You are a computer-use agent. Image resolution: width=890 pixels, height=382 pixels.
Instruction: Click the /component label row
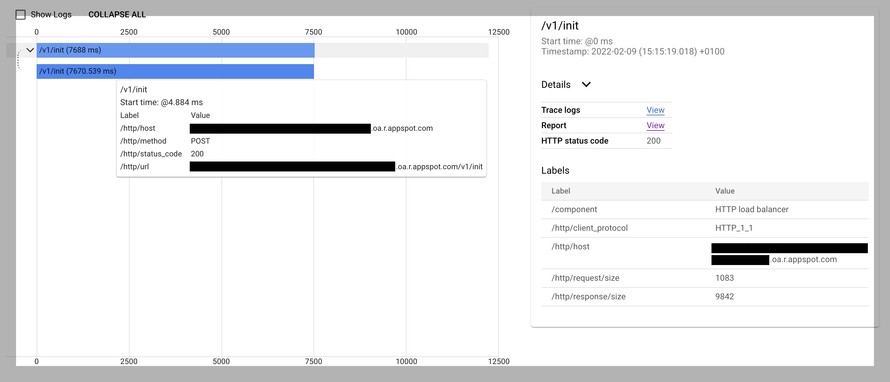tap(574, 210)
